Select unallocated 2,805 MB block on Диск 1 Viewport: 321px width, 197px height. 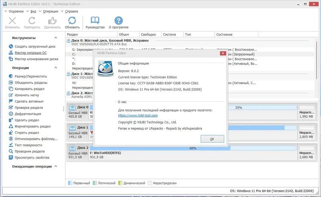(x=307, y=132)
